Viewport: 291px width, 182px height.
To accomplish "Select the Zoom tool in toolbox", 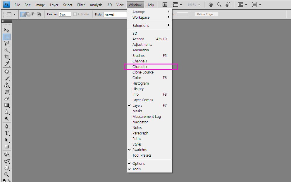I will coord(7,174).
